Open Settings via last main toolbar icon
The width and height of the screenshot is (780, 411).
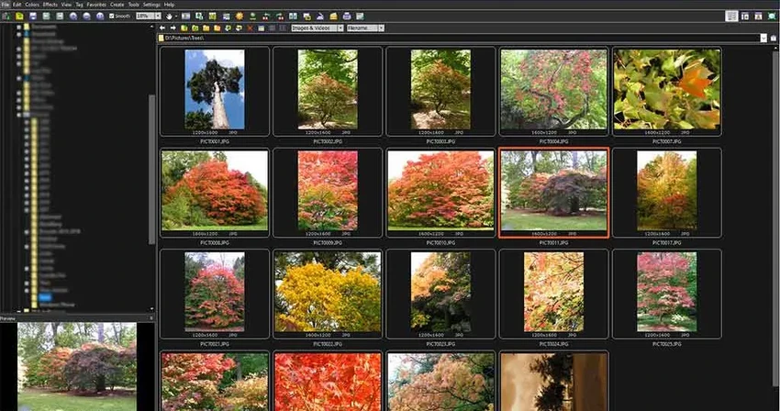point(360,16)
